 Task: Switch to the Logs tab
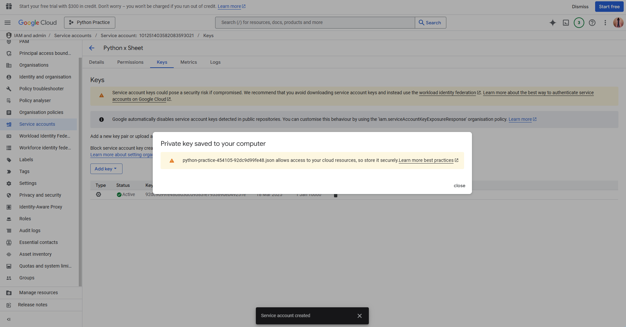click(215, 62)
